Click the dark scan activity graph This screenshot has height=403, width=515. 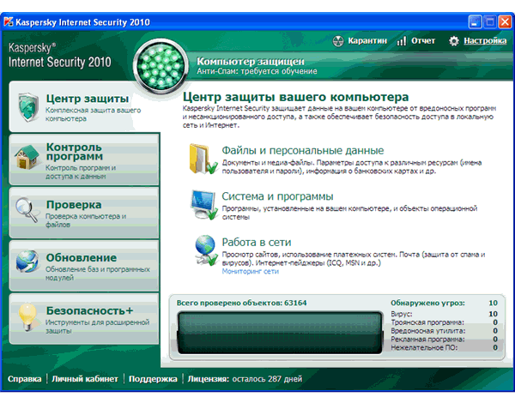pos(280,333)
